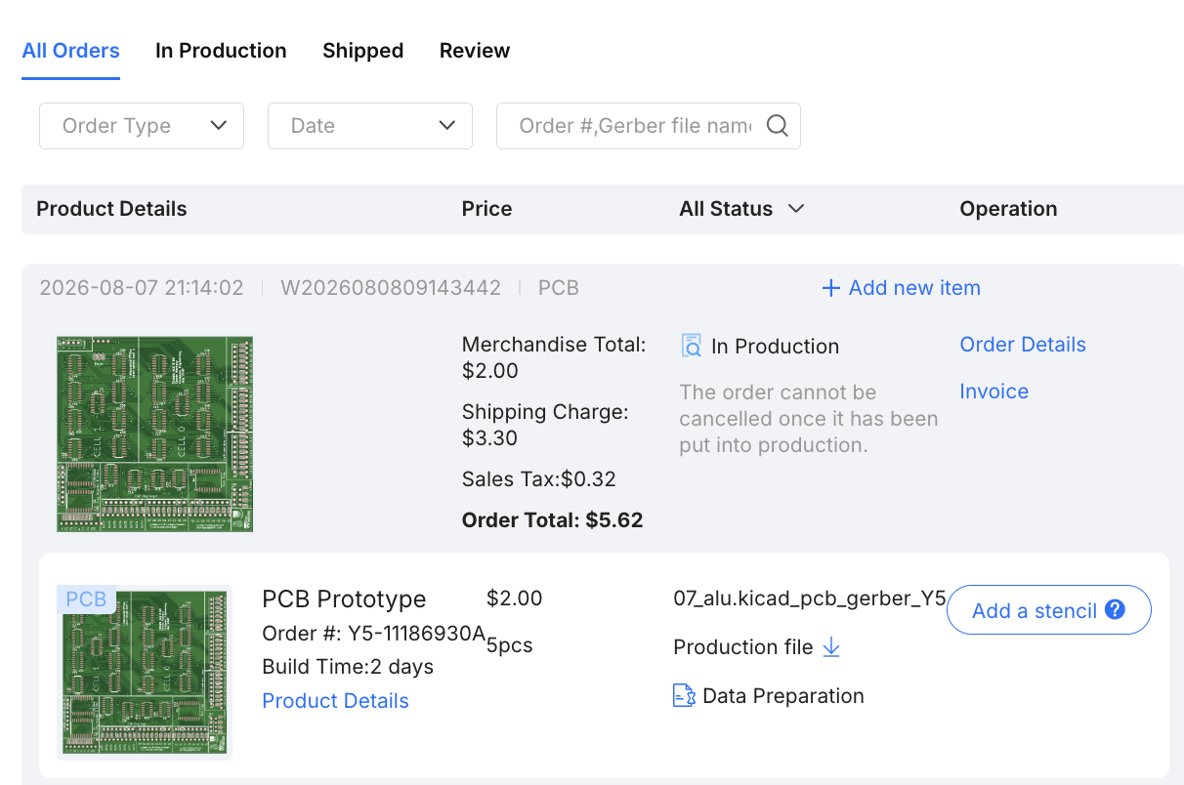Click the 07_alu.kicad_pcb_gerber file name
1184x785 pixels.
click(x=810, y=599)
